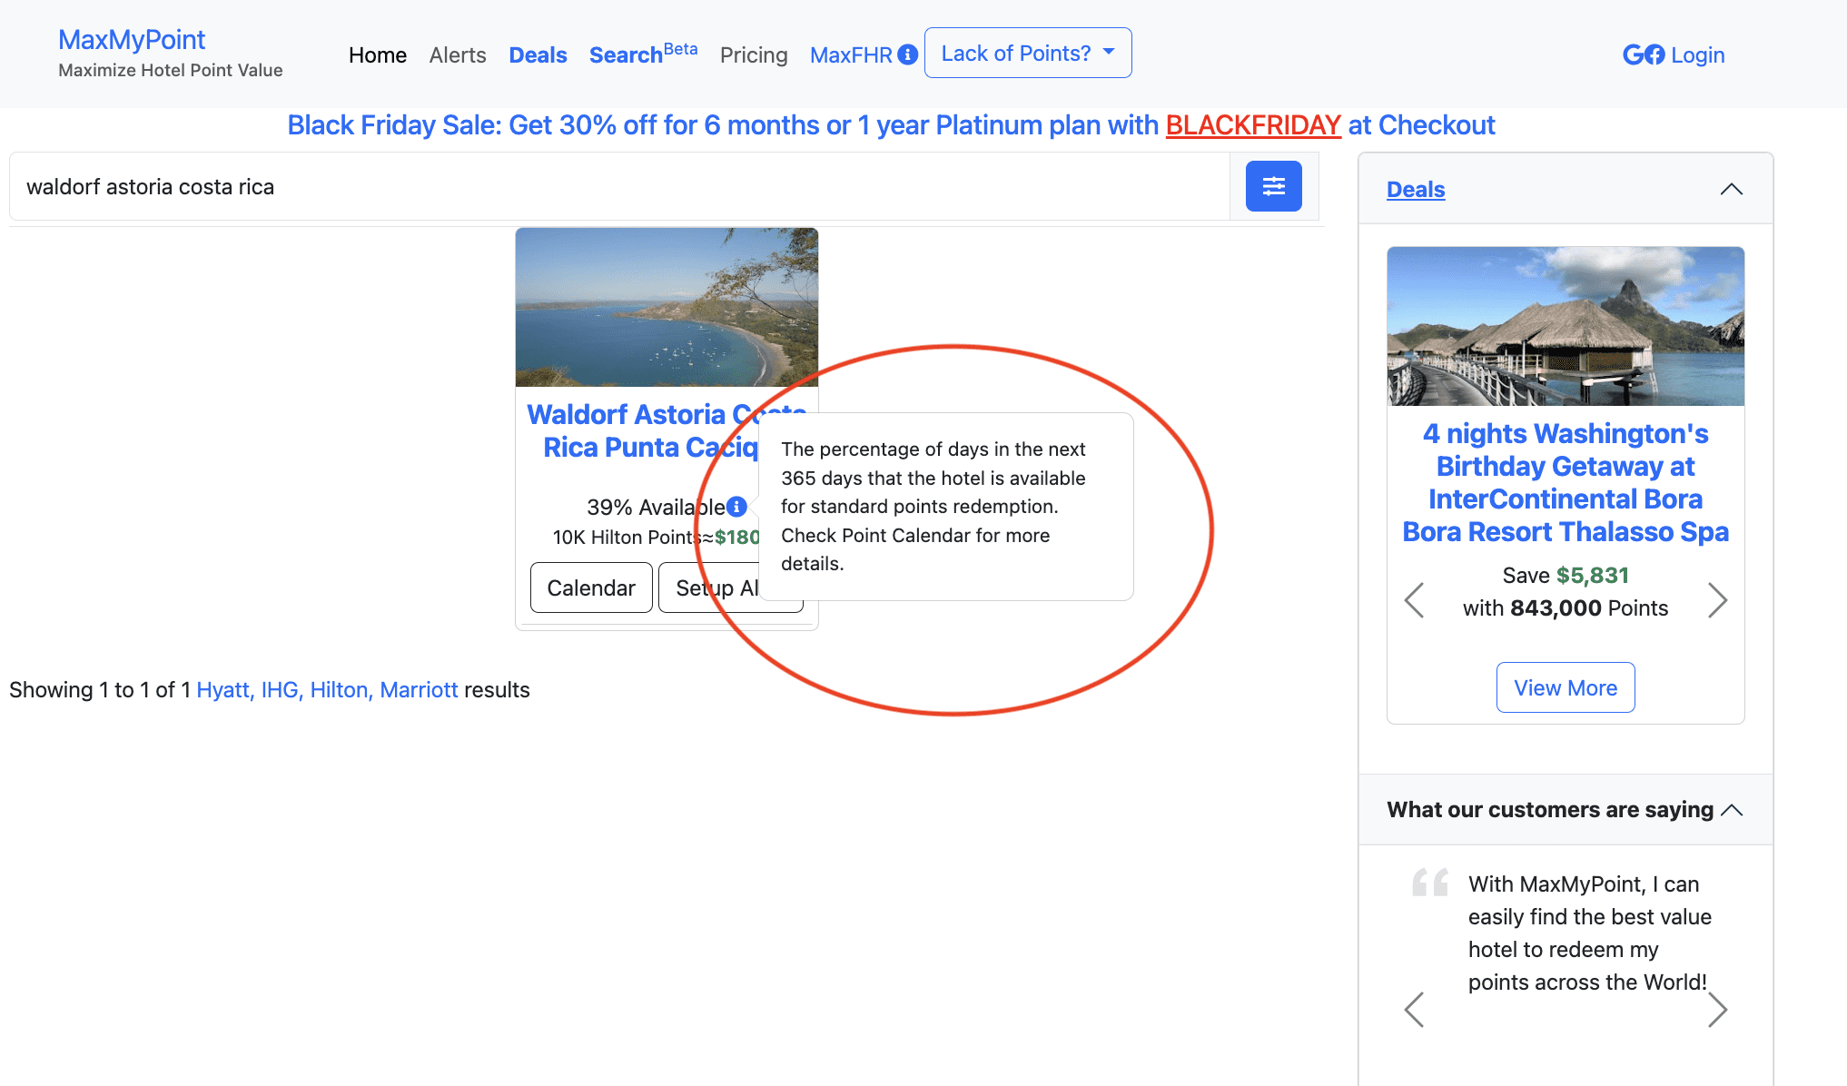This screenshot has width=1847, height=1086.
Task: Collapse the Deals panel with chevron
Action: pyautogui.click(x=1731, y=189)
